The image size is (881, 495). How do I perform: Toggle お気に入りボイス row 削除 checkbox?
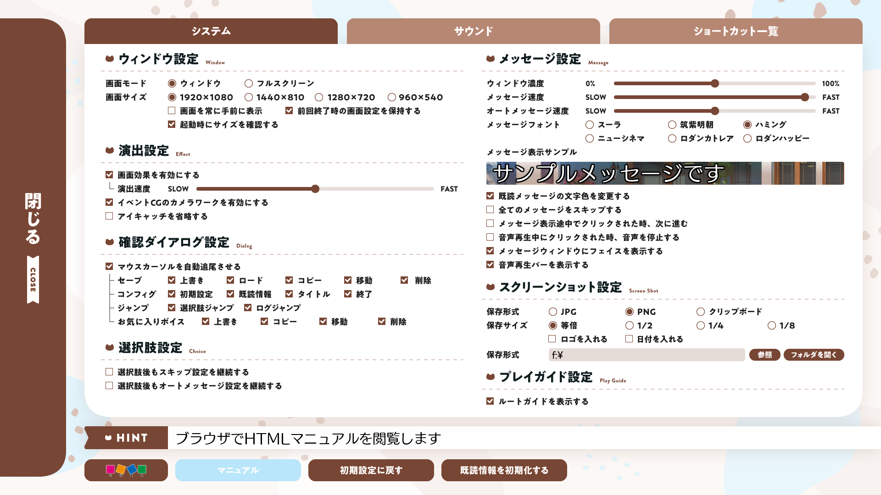382,322
